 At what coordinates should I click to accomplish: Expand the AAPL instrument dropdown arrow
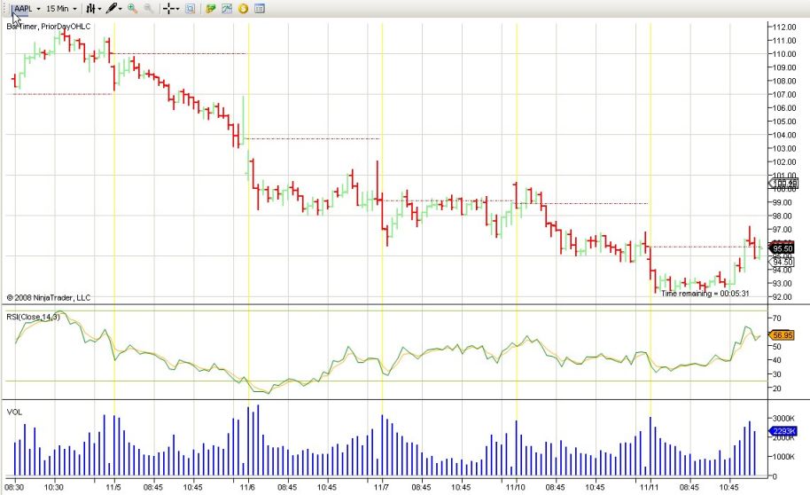[x=38, y=9]
